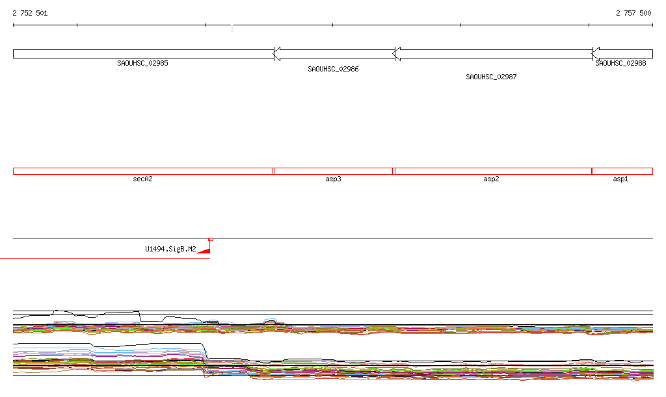Select the red secA2 gene box
The width and height of the screenshot is (666, 397).
coord(142,171)
